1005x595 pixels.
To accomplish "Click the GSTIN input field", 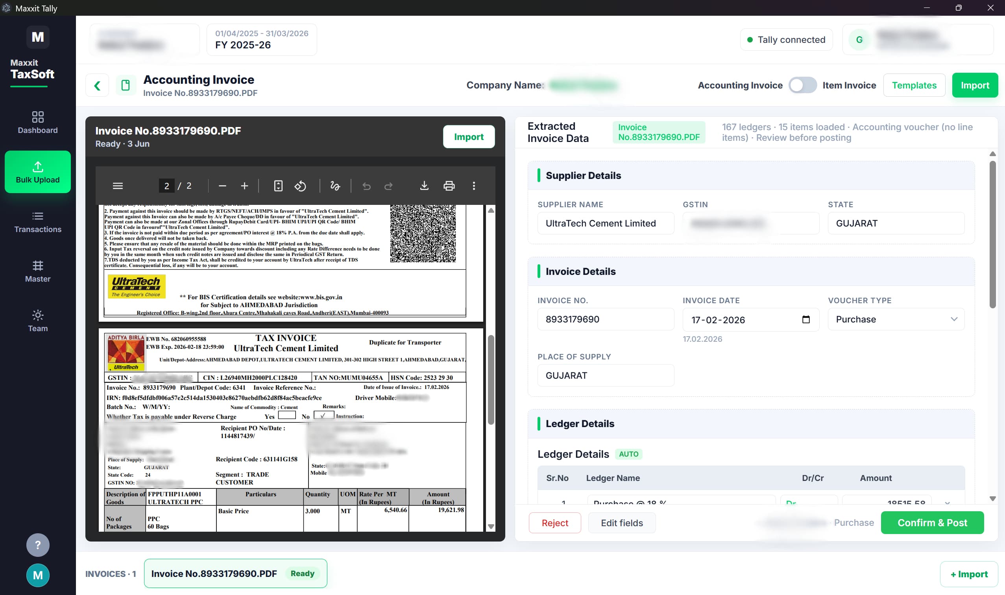I will (751, 223).
